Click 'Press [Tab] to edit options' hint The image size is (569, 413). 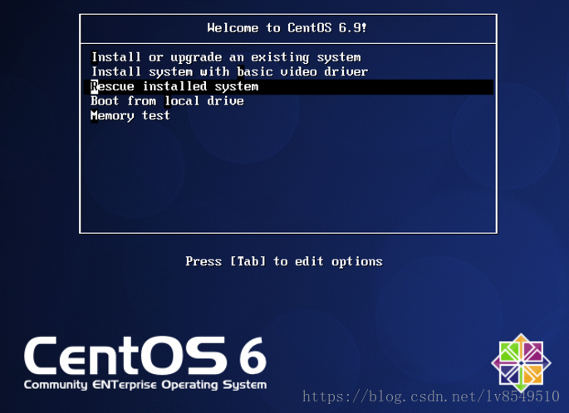pyautogui.click(x=284, y=261)
